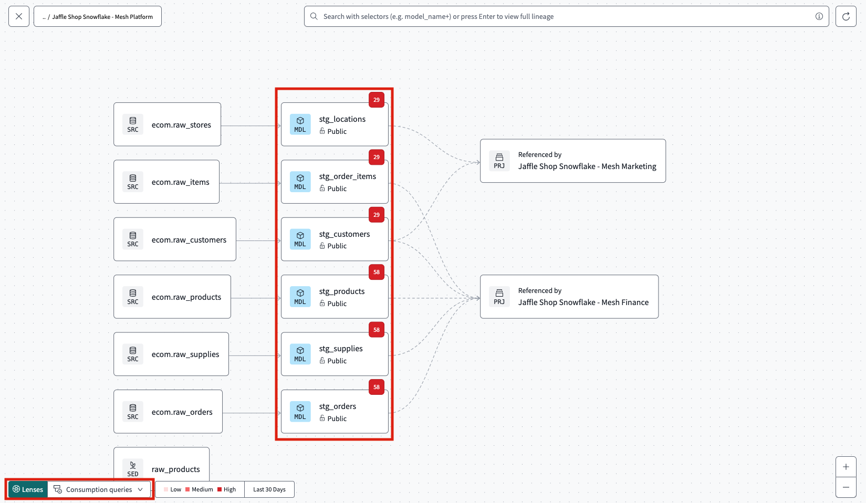Toggle the Medium severity legend item

(199, 489)
